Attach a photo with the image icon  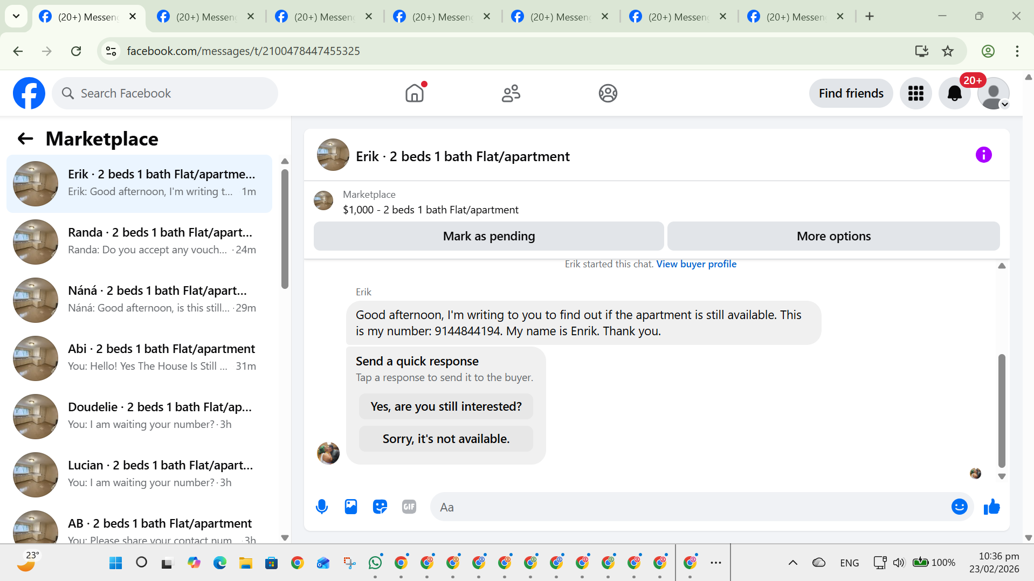click(x=351, y=507)
